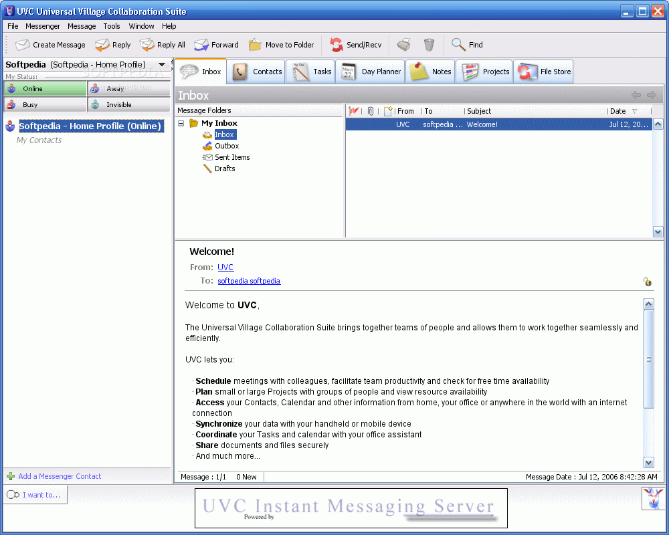Click the Forward message icon
Image resolution: width=669 pixels, height=535 pixels.
201,45
